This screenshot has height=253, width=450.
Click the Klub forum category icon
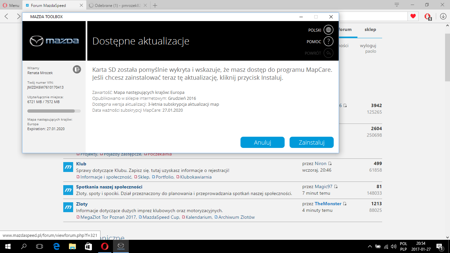pos(68,167)
